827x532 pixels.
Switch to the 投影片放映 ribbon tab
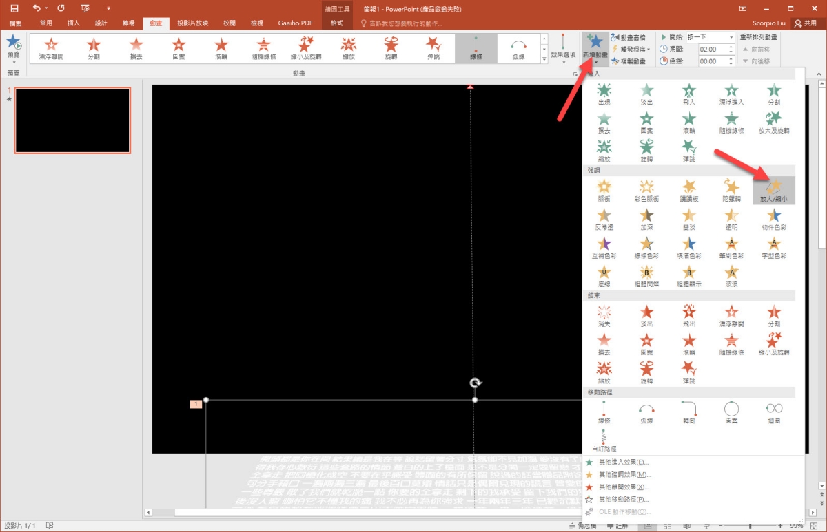pyautogui.click(x=192, y=23)
